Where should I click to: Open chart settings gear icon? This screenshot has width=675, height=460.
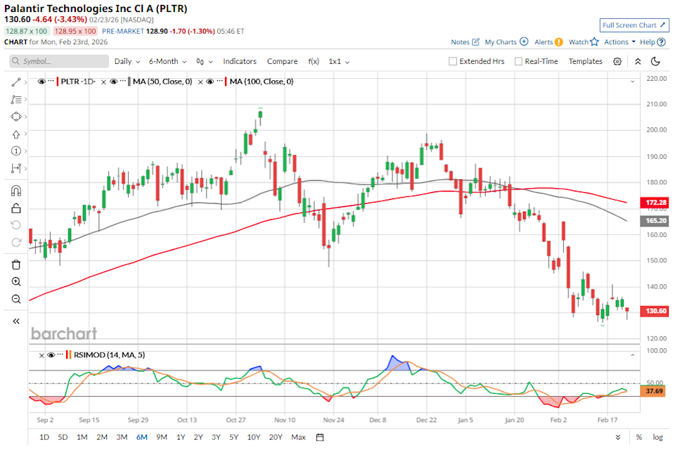617,61
